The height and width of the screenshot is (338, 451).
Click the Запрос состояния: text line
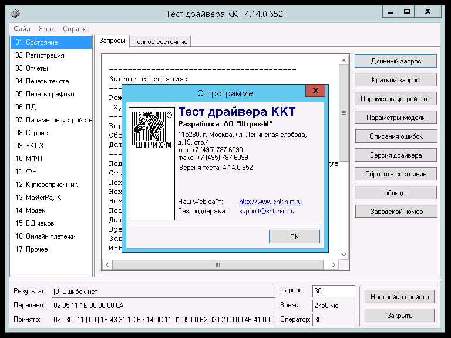[x=149, y=79]
